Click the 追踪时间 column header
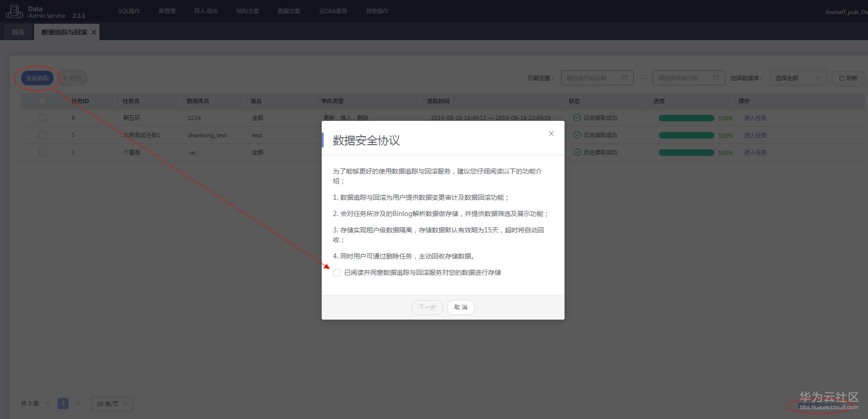The height and width of the screenshot is (419, 868). click(438, 101)
